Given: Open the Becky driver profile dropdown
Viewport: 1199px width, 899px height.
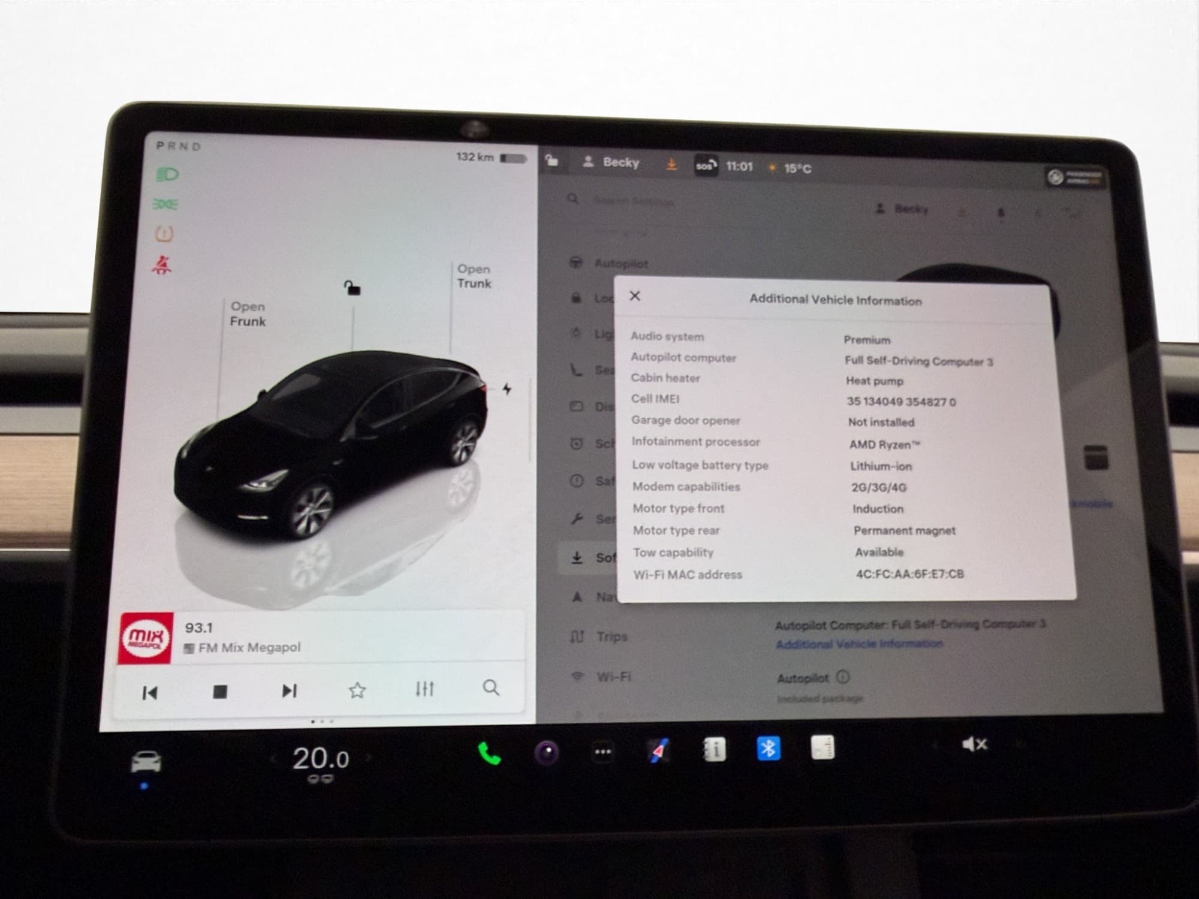Looking at the screenshot, I should tap(613, 162).
